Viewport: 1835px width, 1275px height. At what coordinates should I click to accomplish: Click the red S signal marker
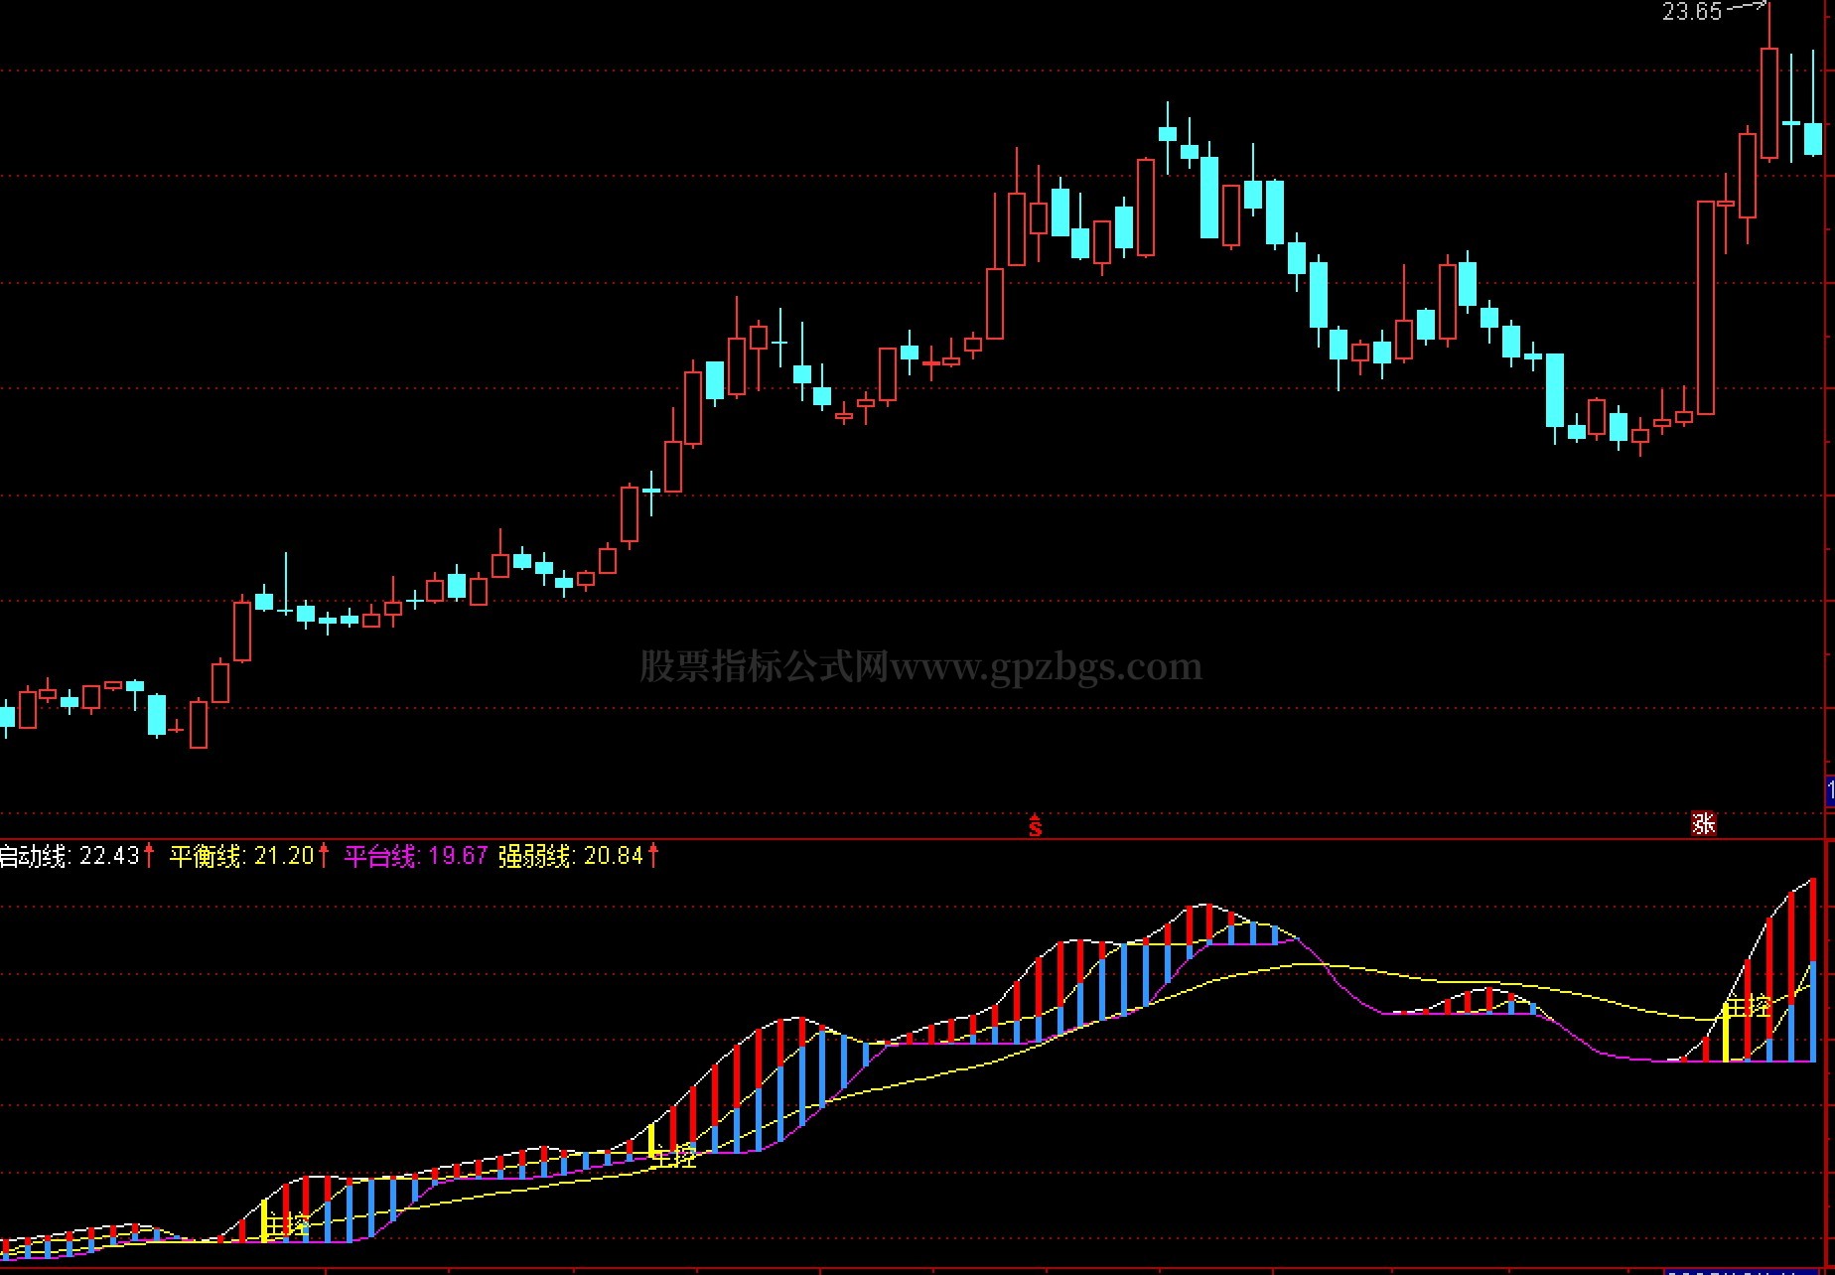(x=1036, y=825)
